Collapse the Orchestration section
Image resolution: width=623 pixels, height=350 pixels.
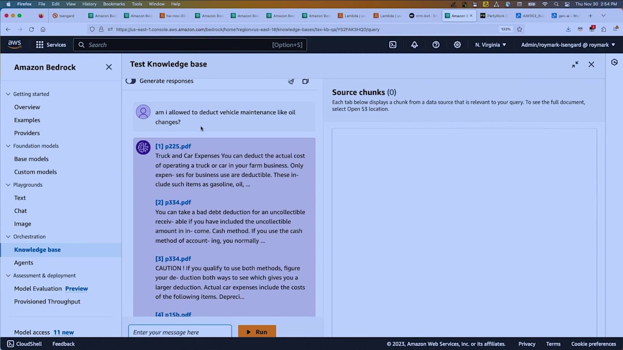click(8, 237)
